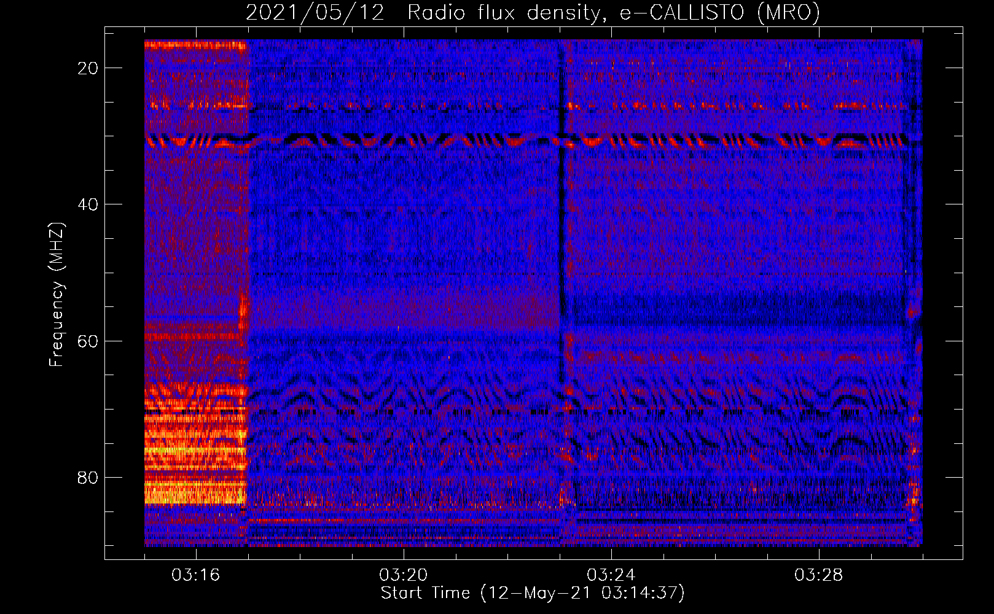This screenshot has height=614, width=994.
Task: Click the 03:24 time tick label
Action: pyautogui.click(x=611, y=575)
